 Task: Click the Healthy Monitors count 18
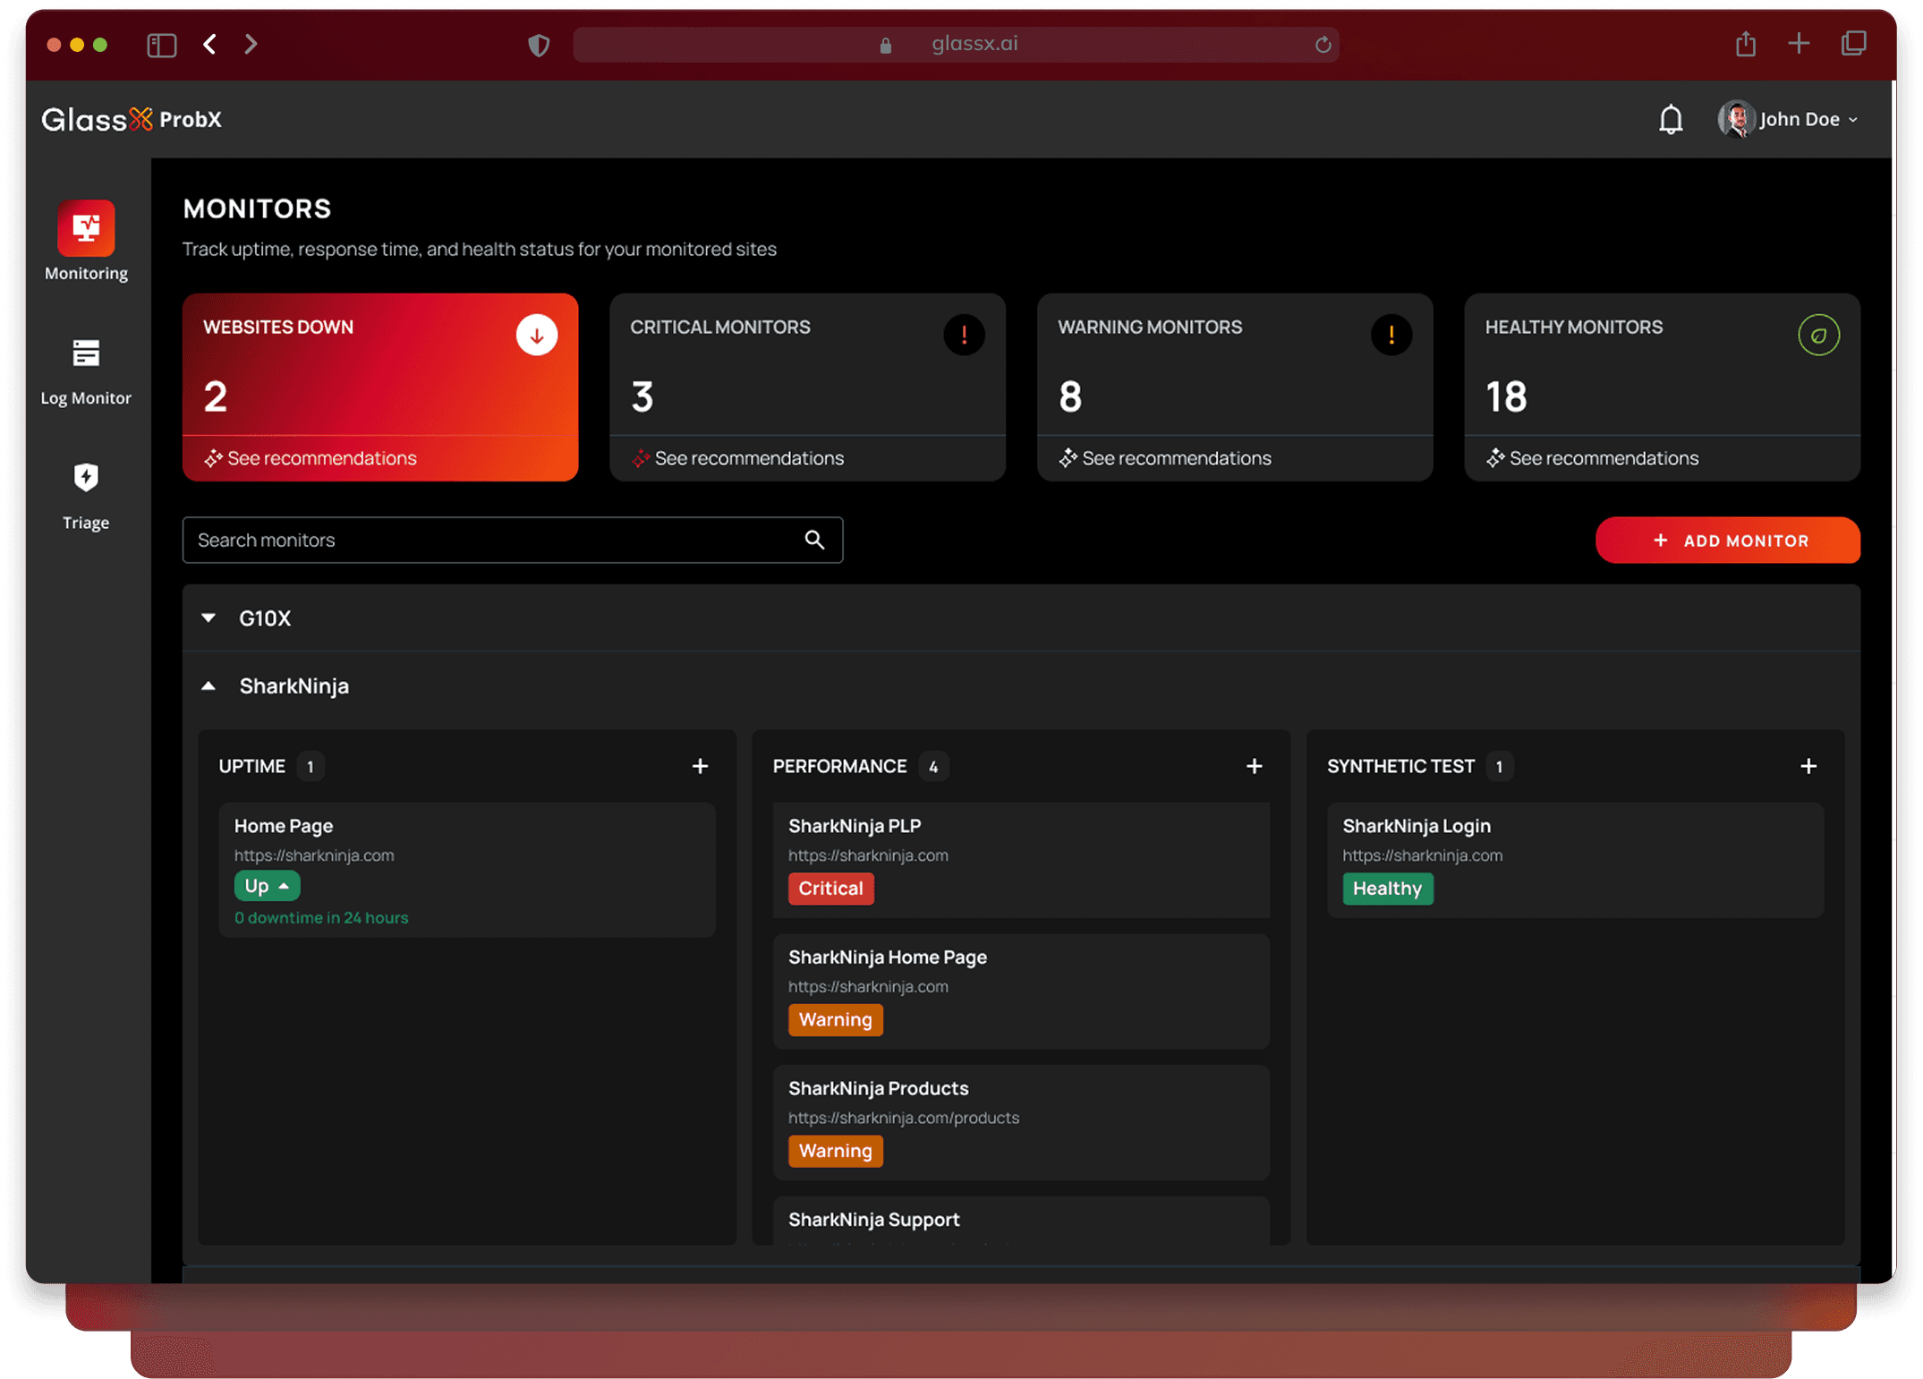pyautogui.click(x=1506, y=396)
